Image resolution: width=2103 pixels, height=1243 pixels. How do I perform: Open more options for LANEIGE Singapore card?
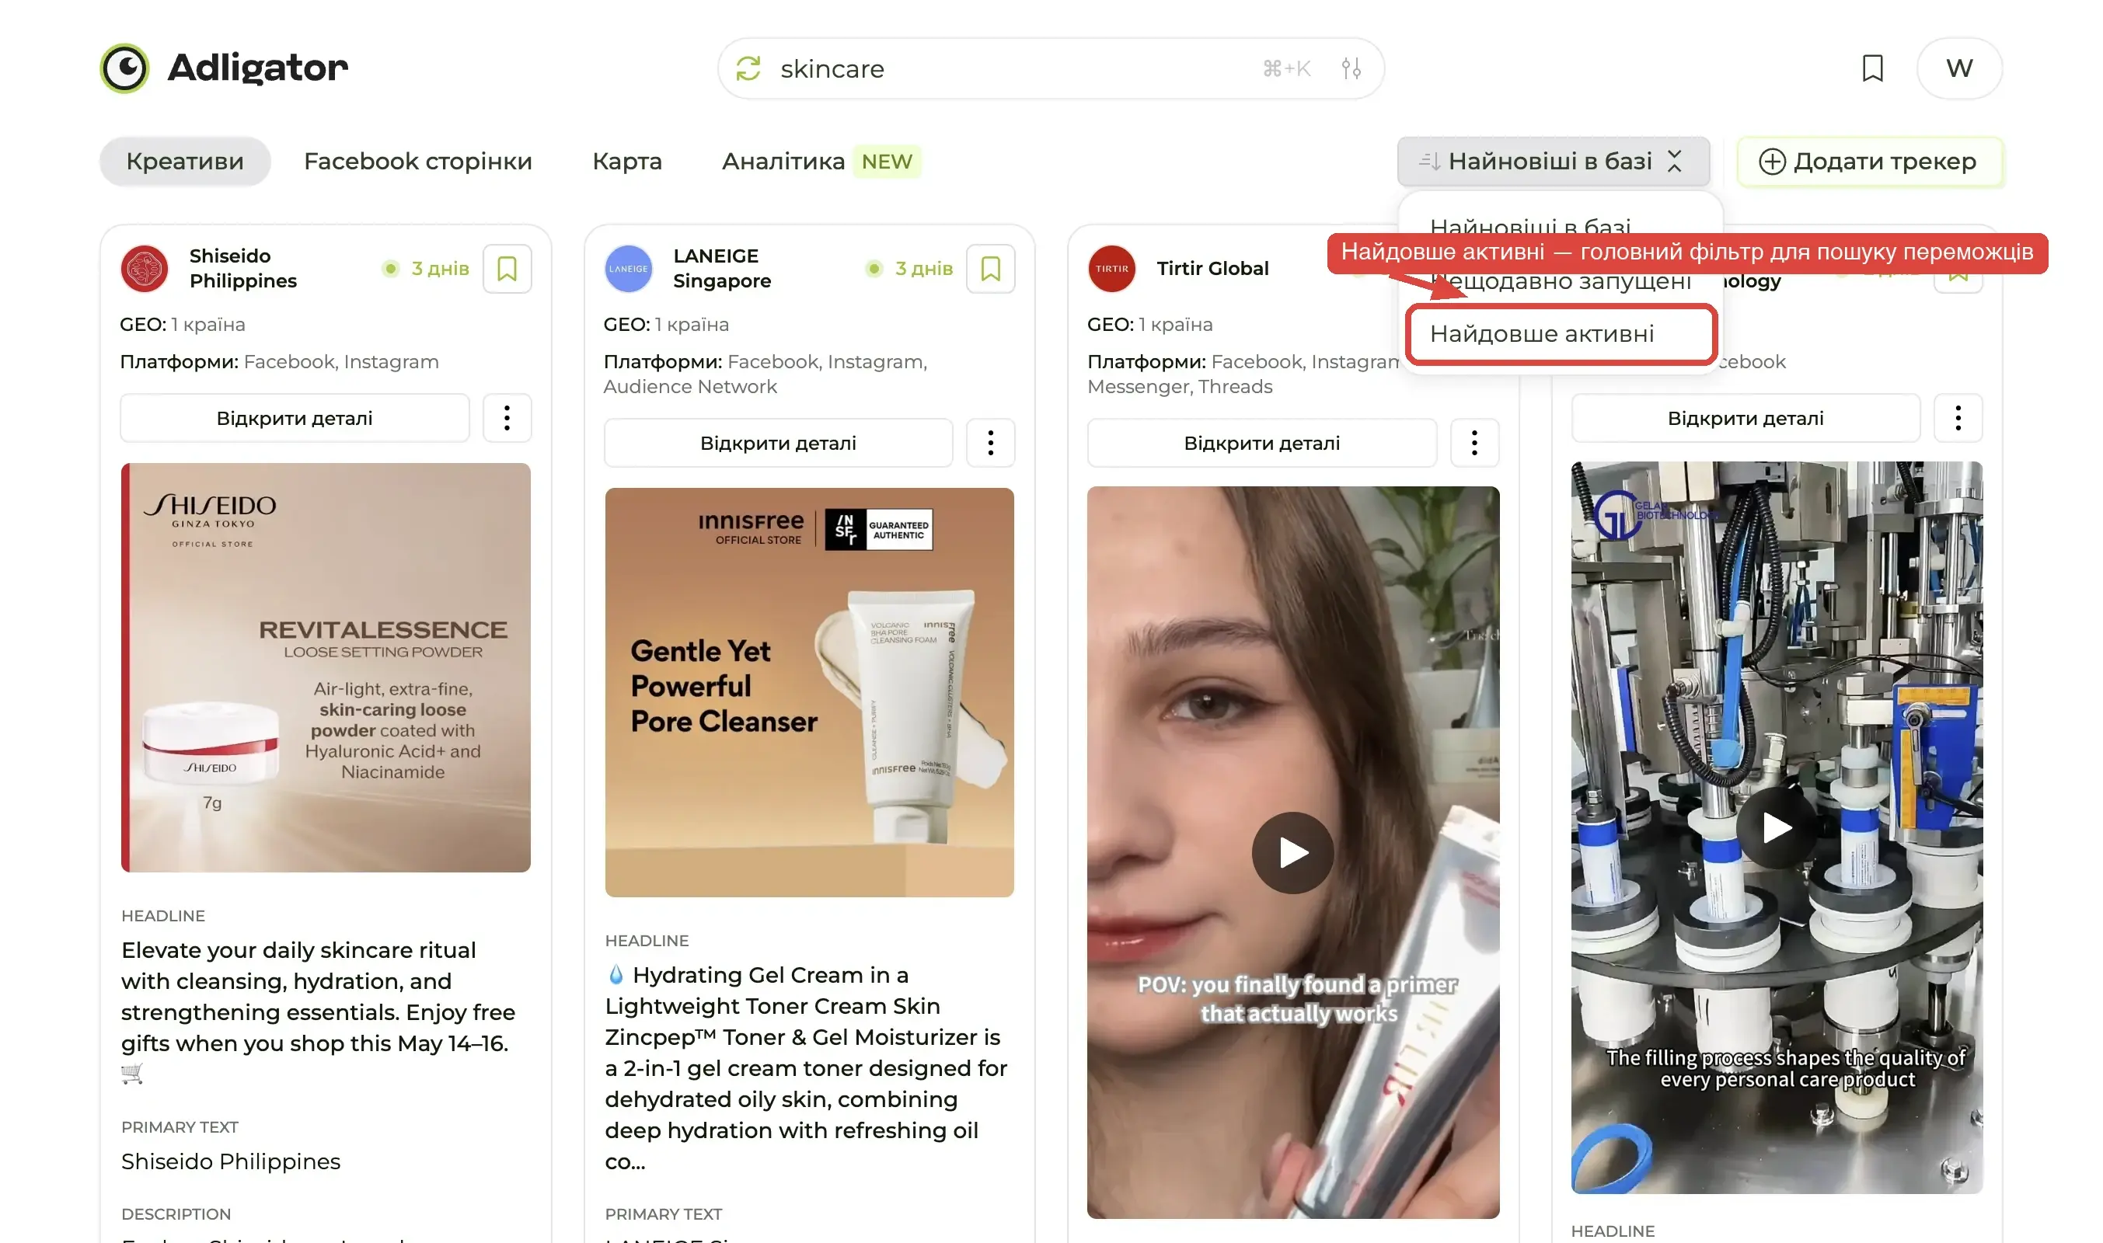pyautogui.click(x=990, y=443)
